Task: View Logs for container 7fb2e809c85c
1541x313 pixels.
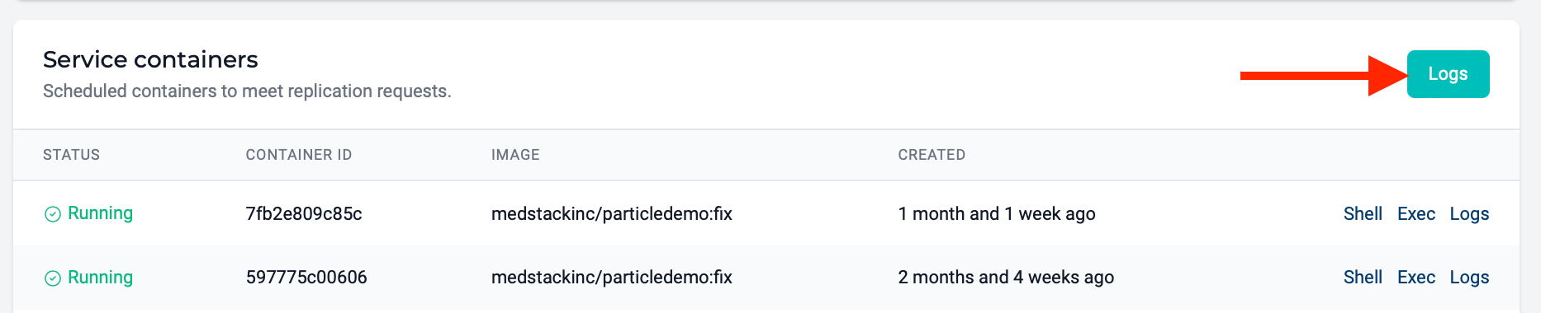Action: pyautogui.click(x=1469, y=214)
